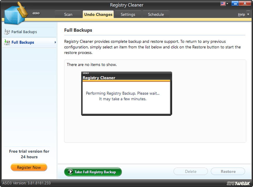The width and height of the screenshot is (253, 187).
Task: Select the Full Backups drive icon
Action: click(6, 42)
